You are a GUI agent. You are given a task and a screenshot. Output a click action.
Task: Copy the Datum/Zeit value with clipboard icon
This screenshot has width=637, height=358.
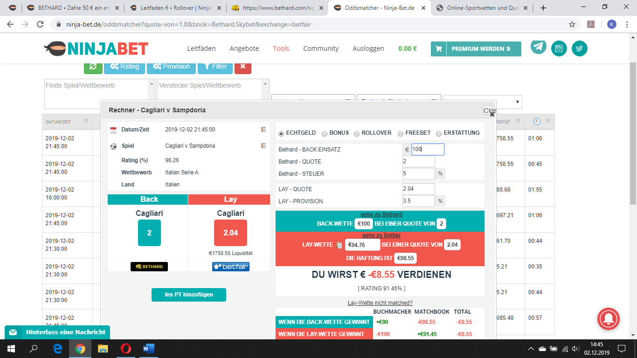click(263, 130)
